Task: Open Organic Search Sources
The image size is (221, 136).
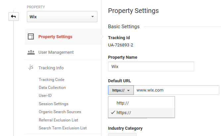Action: (60, 112)
